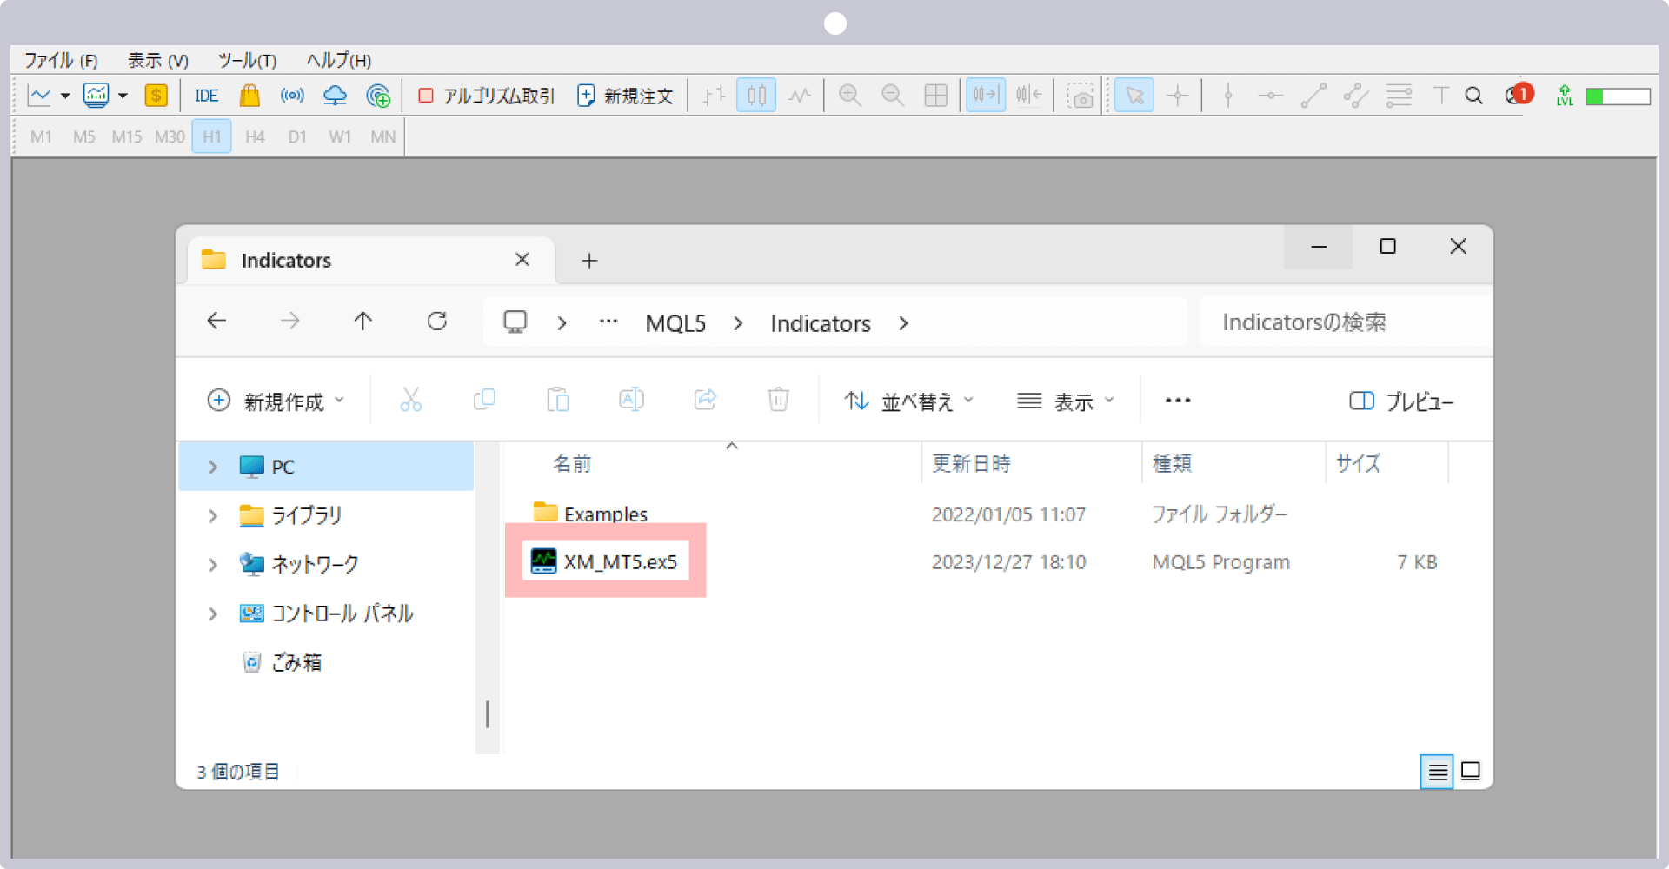The image size is (1669, 869).
Task: Toggle Algo Trading button
Action: point(487,96)
